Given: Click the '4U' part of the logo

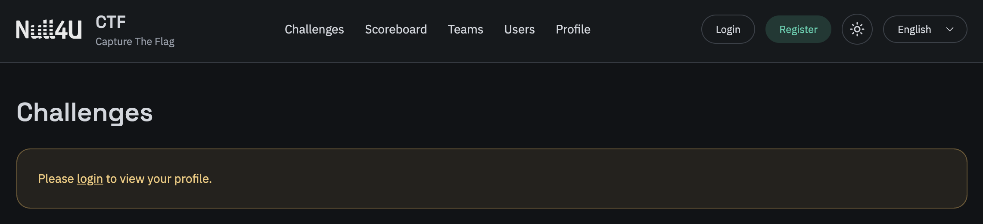Looking at the screenshot, I should (69, 30).
